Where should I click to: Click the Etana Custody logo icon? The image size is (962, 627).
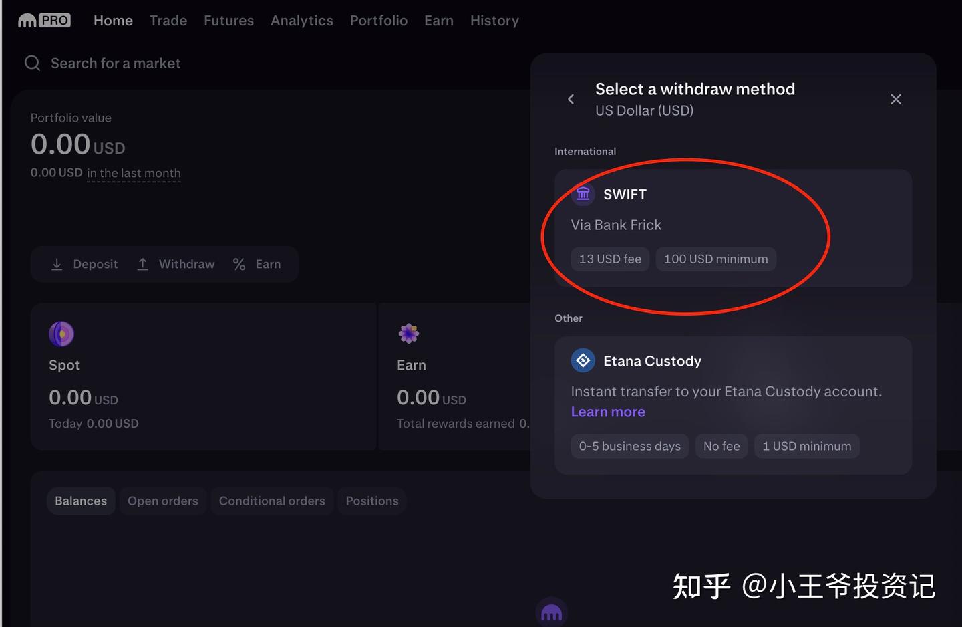point(583,361)
